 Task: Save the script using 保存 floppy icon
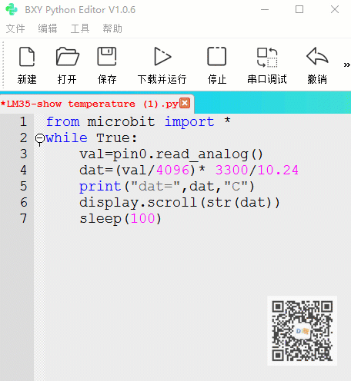pyautogui.click(x=107, y=57)
